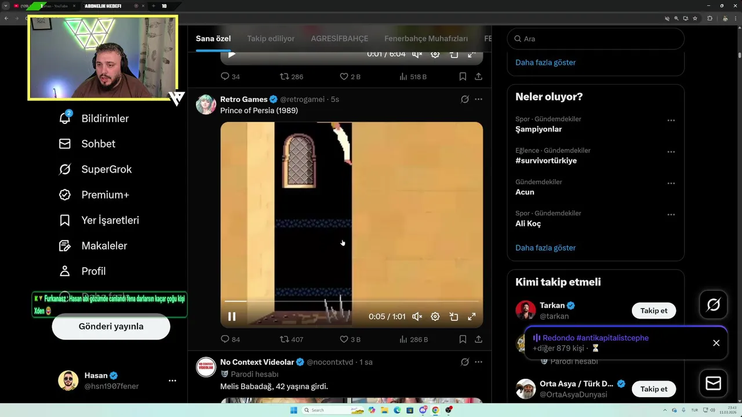
Task: Open Yer İşaretleri bookmarks in sidebar
Action: pos(99,220)
